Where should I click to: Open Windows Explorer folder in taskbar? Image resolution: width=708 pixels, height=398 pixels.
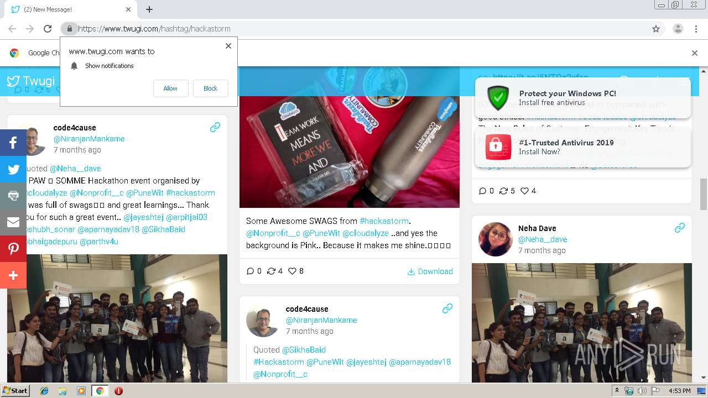point(63,391)
